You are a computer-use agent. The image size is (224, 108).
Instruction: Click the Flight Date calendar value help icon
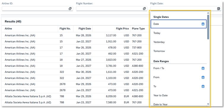(218, 9)
